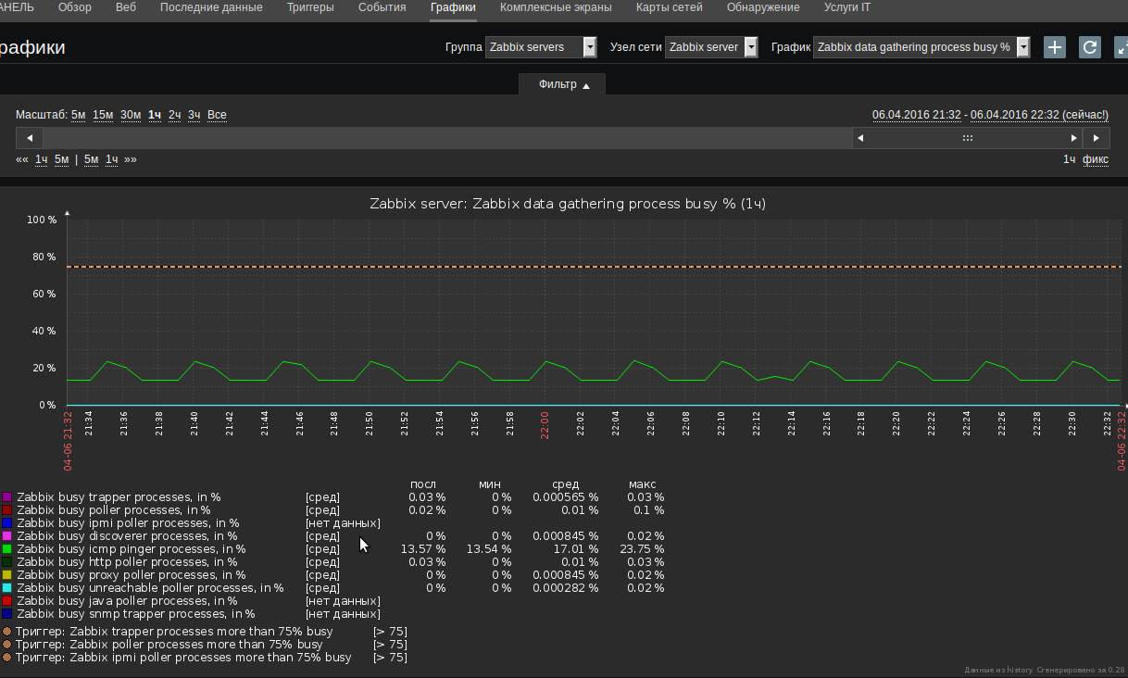
Task: Click the slider's right resize arrow
Action: pos(1073,138)
